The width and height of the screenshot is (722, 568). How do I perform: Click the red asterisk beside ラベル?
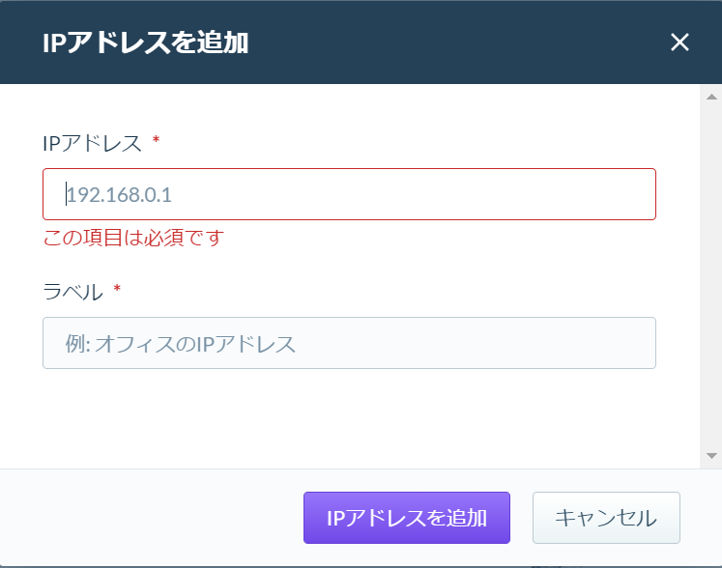click(x=117, y=289)
